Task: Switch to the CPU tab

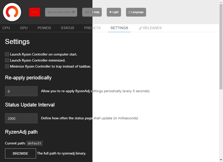Action: coord(6,28)
